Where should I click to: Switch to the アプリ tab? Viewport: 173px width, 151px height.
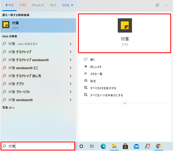coord(23,5)
